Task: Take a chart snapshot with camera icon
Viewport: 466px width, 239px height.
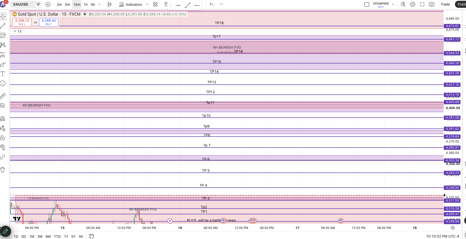Action: click(432, 4)
